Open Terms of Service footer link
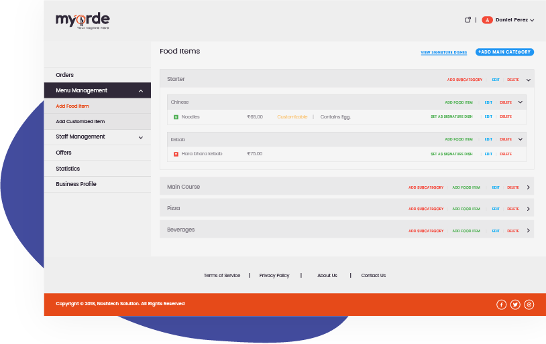546x344 pixels. [222, 276]
